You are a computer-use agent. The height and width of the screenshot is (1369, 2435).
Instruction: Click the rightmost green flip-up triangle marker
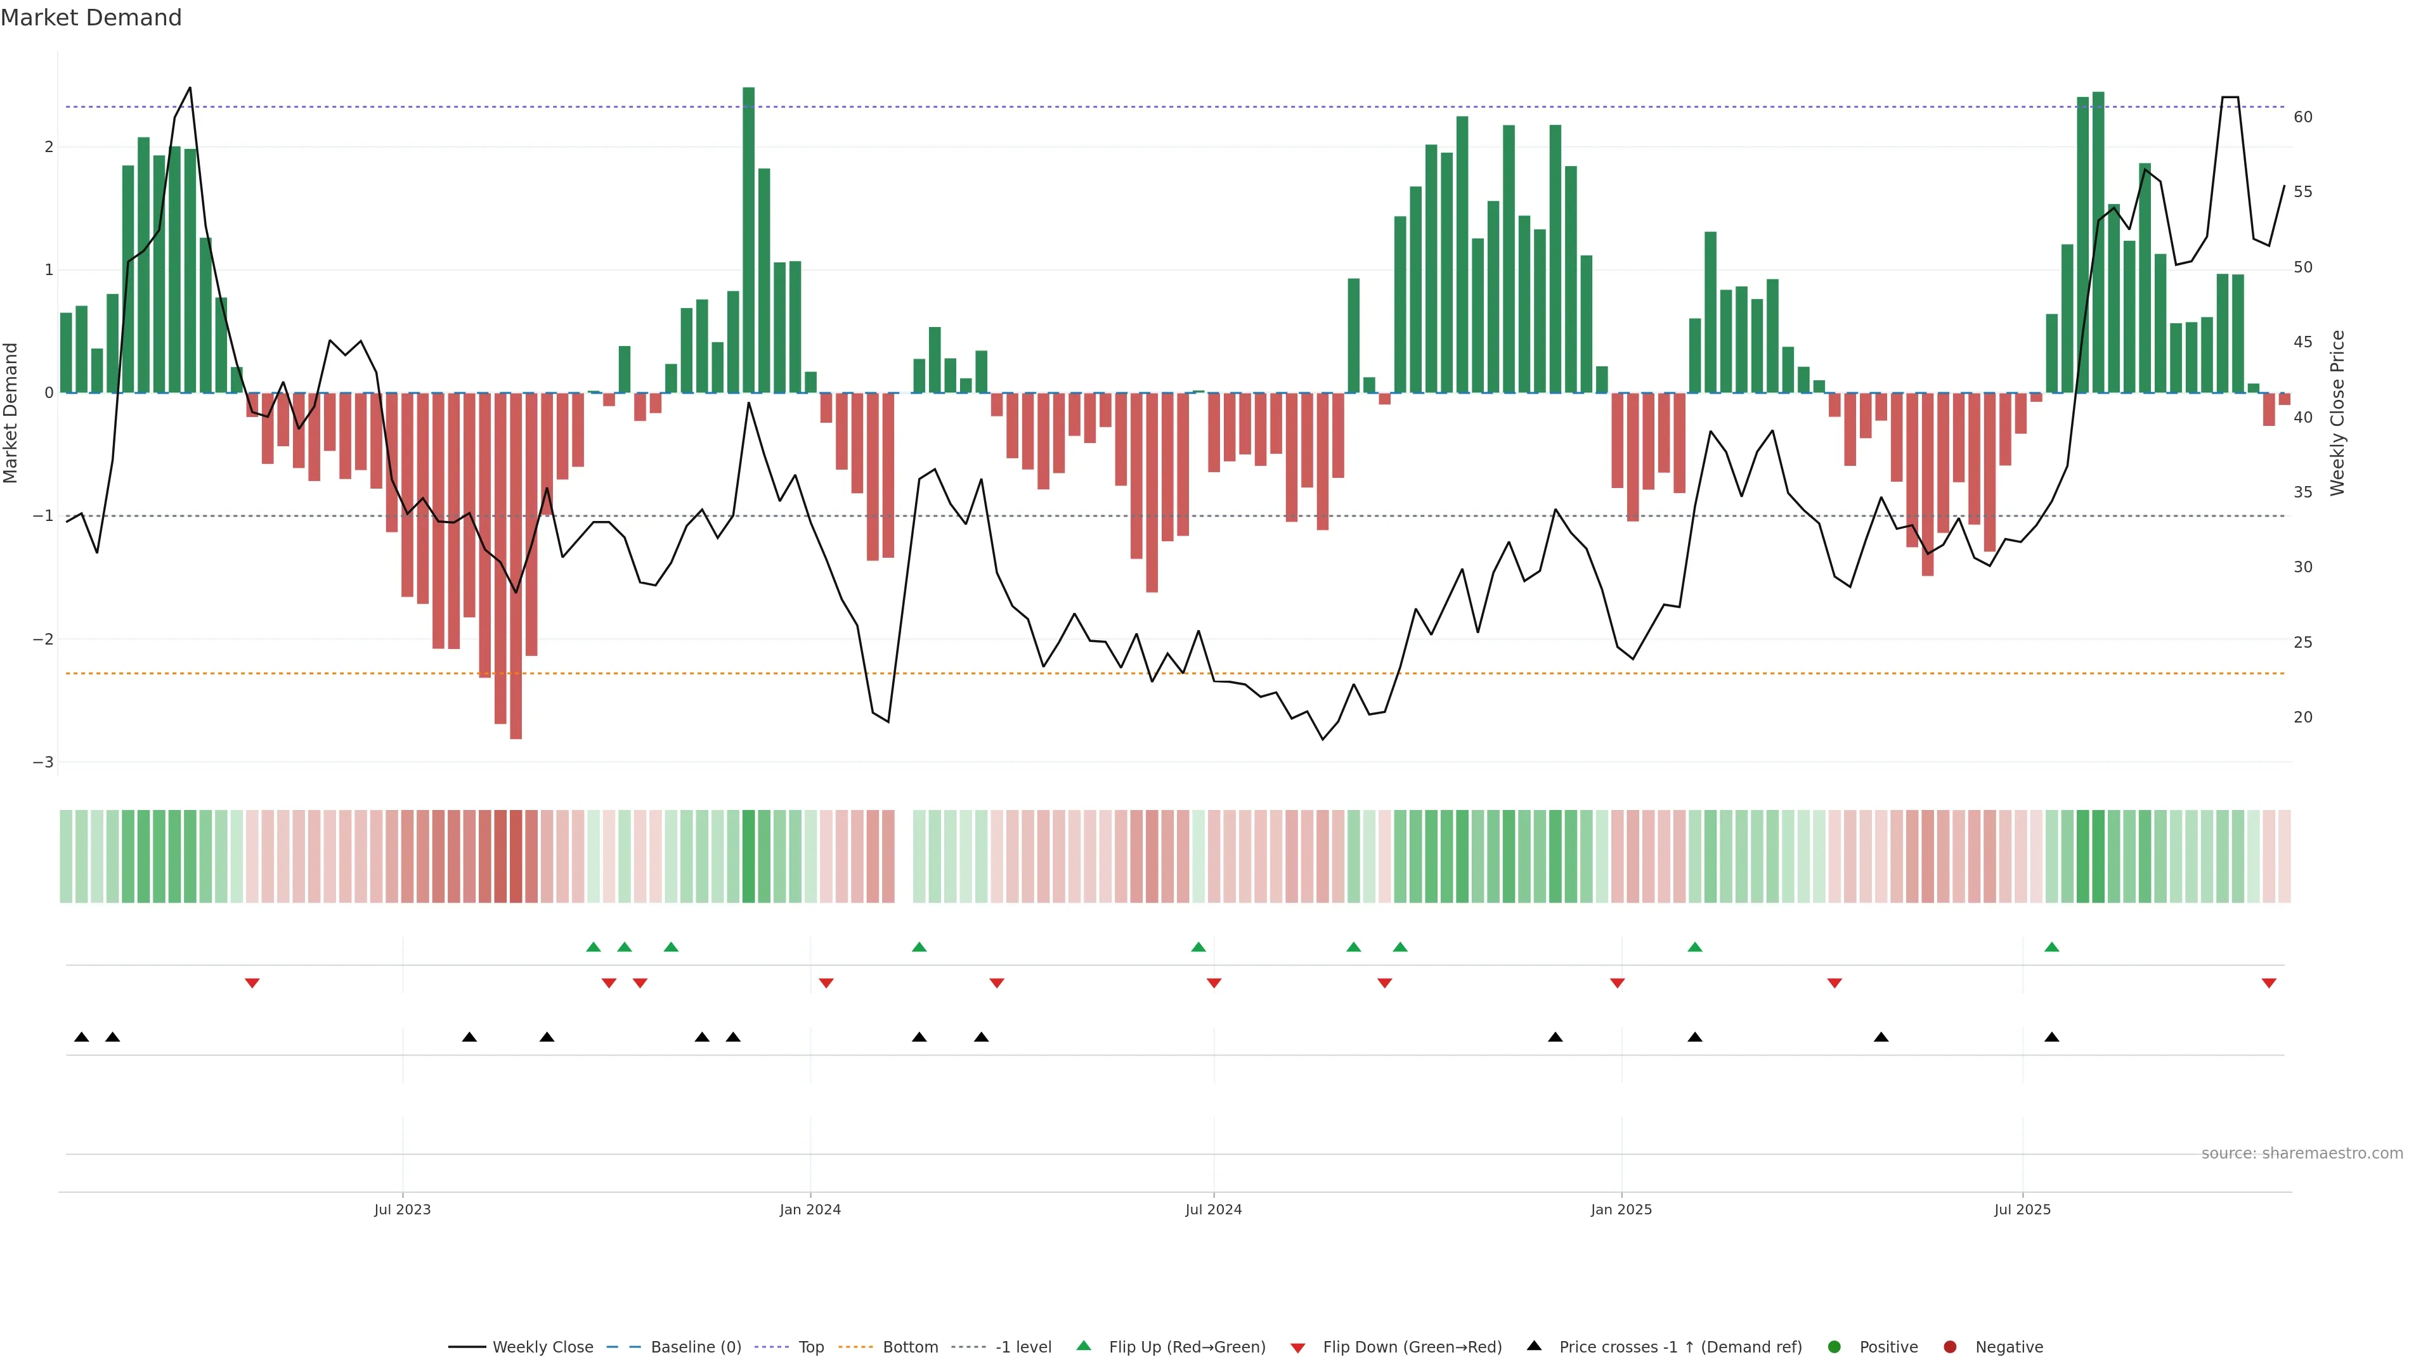coord(2051,947)
